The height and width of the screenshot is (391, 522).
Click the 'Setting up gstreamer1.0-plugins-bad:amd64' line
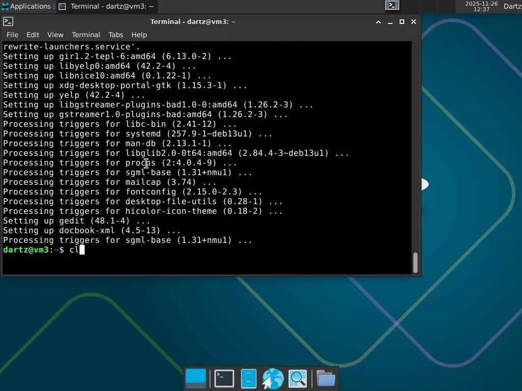click(145, 115)
